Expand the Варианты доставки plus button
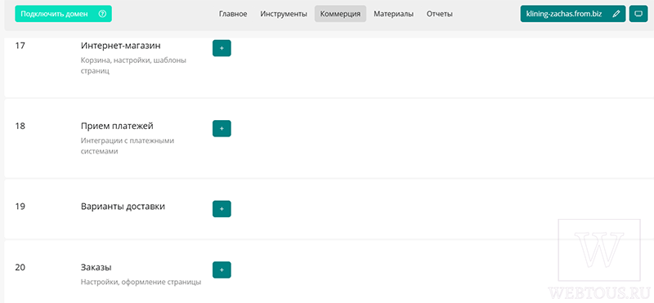Image resolution: width=654 pixels, height=303 pixels. pyautogui.click(x=222, y=209)
